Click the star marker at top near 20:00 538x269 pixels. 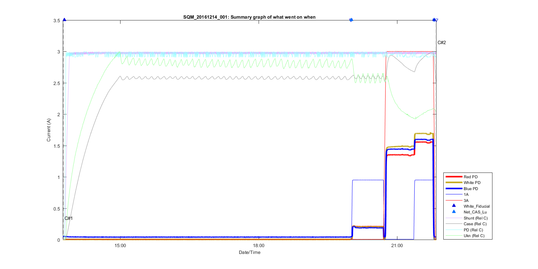351,20
